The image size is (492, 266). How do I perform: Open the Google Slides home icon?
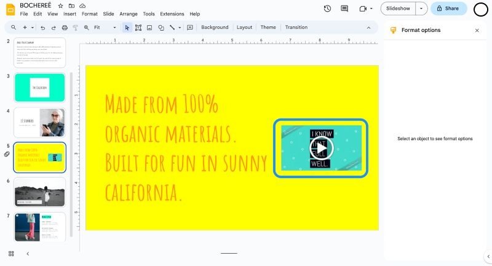[10, 9]
